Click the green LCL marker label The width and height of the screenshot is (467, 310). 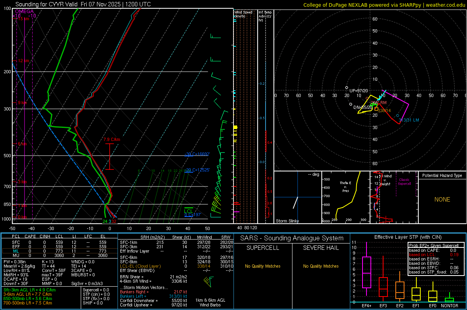tap(188, 211)
